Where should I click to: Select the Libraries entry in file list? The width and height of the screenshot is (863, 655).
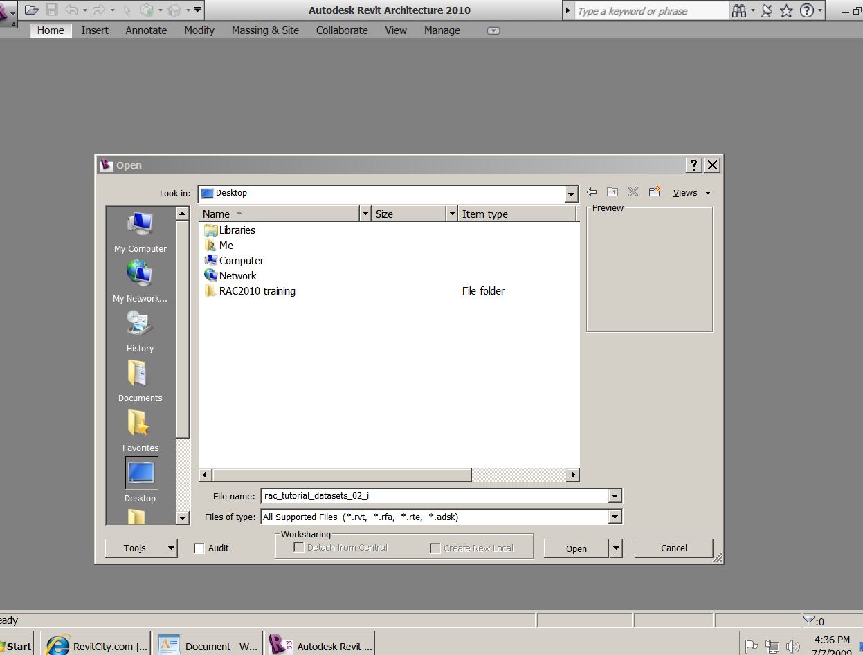(x=230, y=230)
